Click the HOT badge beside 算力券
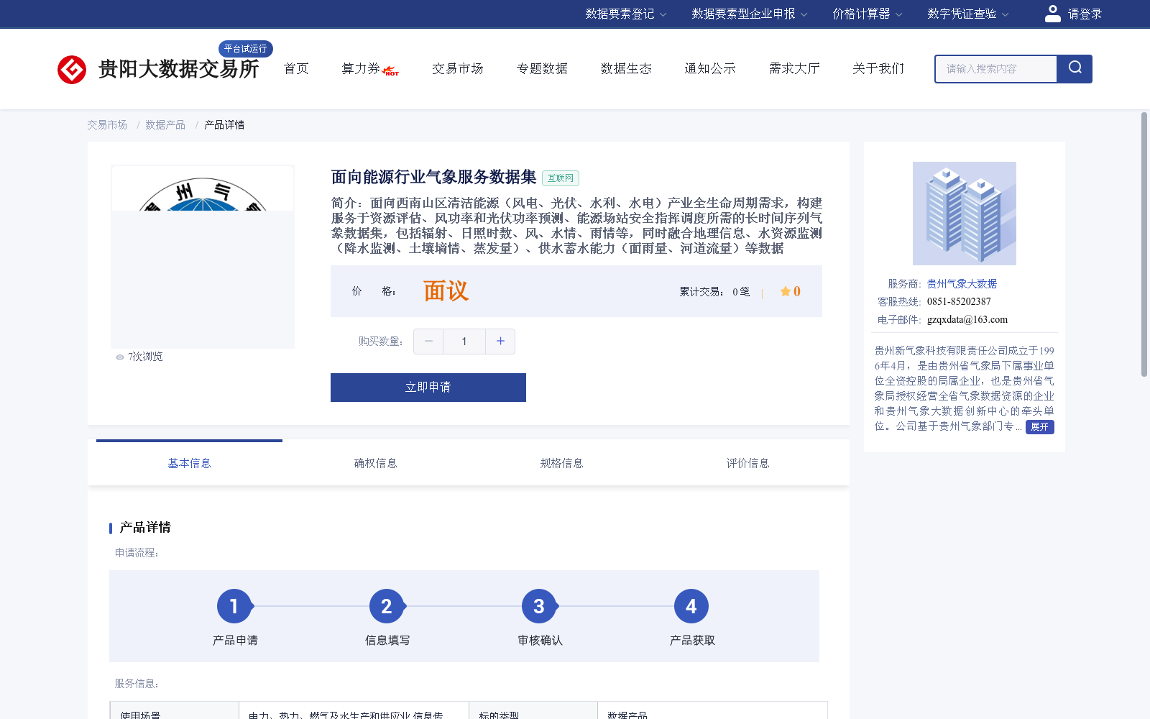 point(391,71)
